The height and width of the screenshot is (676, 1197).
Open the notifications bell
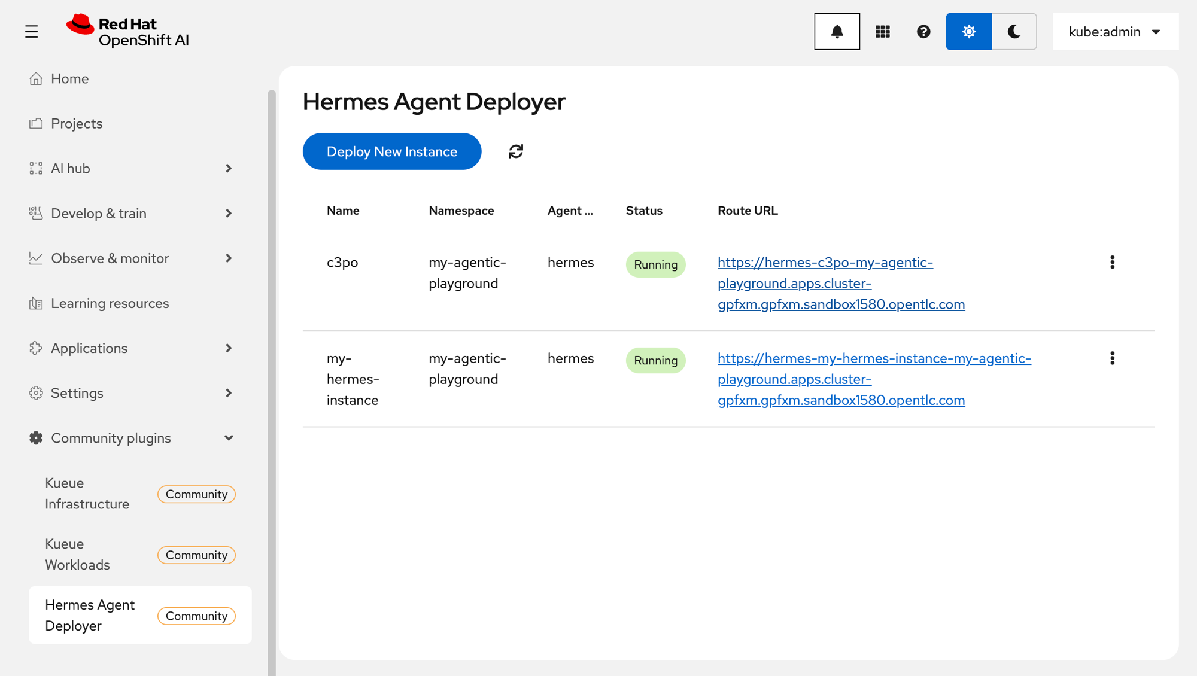click(x=837, y=32)
